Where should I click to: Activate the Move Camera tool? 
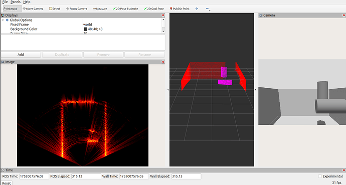tap(33, 9)
